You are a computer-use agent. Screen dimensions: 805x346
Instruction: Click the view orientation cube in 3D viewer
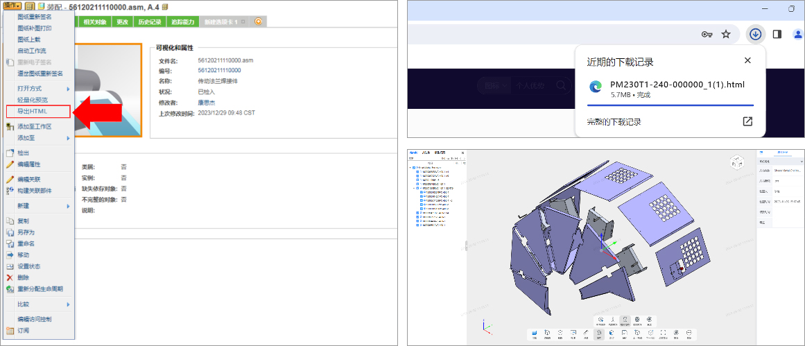[737, 163]
